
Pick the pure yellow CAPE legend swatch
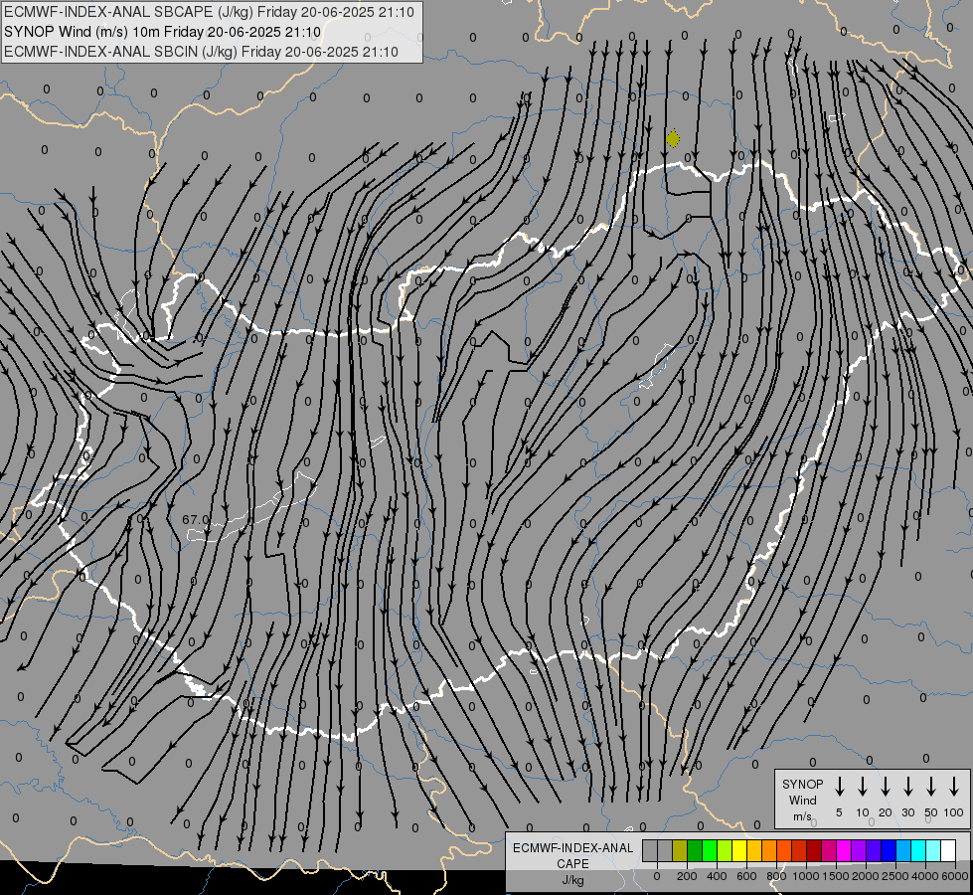[x=739, y=851]
